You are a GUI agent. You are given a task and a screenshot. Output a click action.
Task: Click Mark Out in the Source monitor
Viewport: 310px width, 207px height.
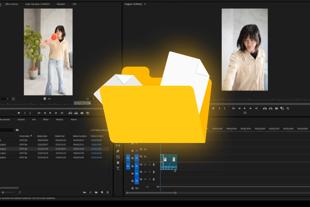[30, 113]
